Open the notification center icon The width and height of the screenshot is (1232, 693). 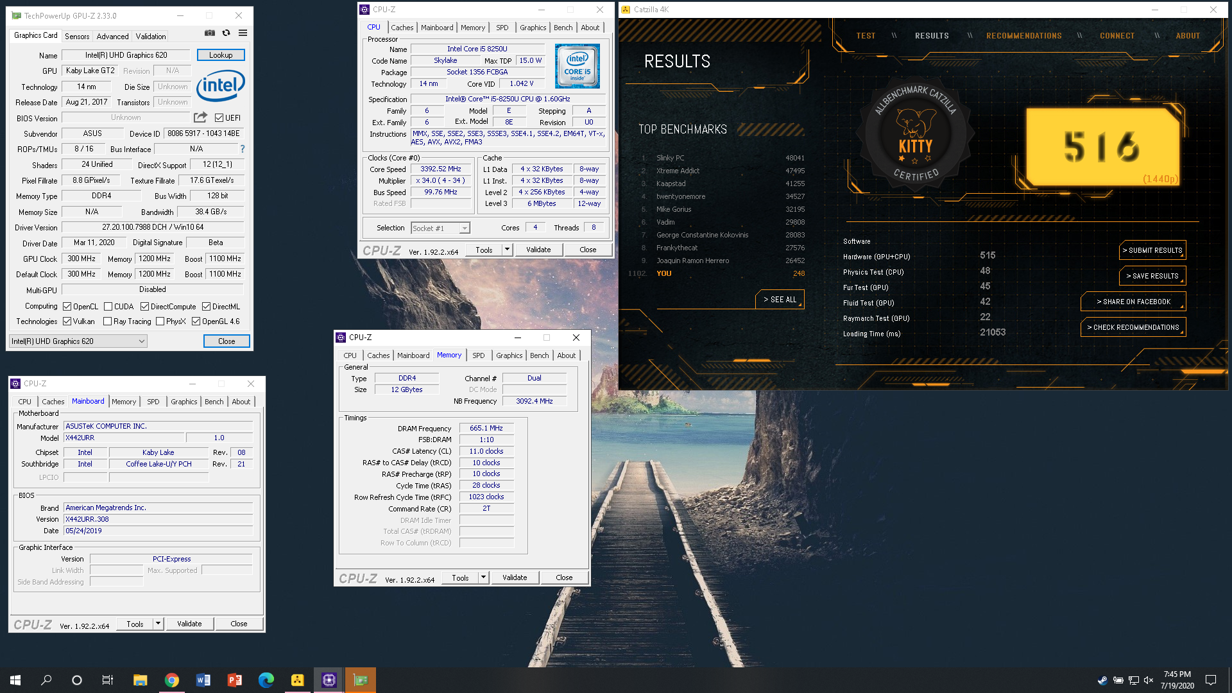point(1211,680)
